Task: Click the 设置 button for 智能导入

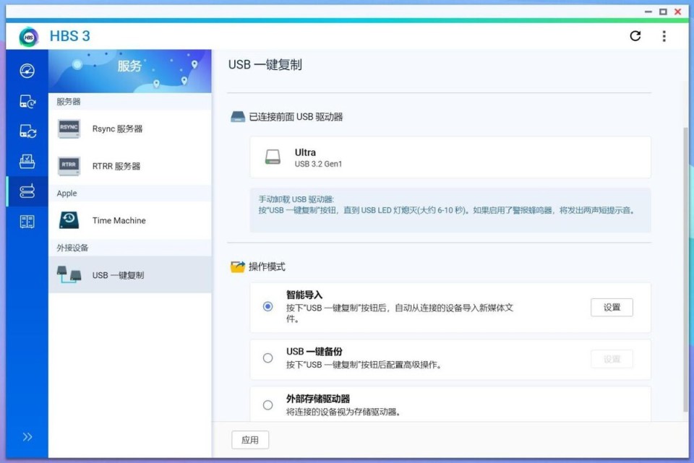Action: [x=612, y=307]
